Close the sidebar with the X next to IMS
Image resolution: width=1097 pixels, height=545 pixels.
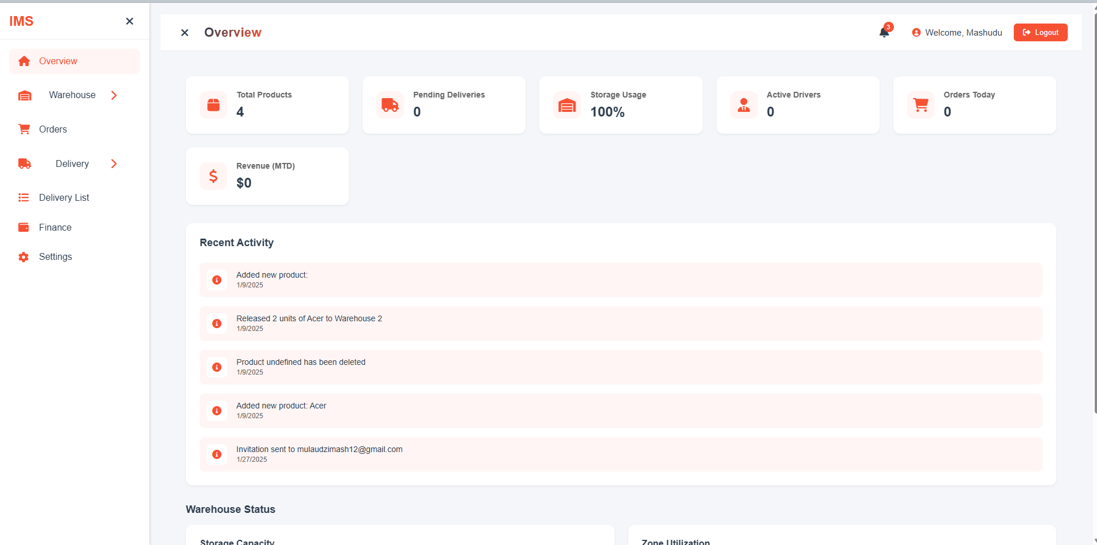coord(130,21)
